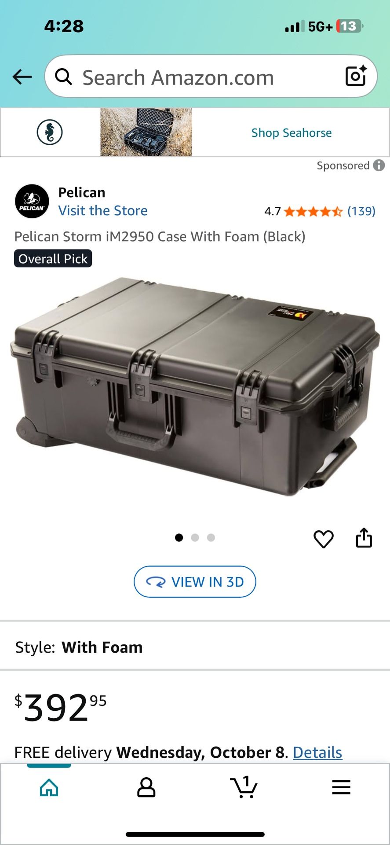Open the account profile tab
The image size is (390, 845).
point(146,787)
